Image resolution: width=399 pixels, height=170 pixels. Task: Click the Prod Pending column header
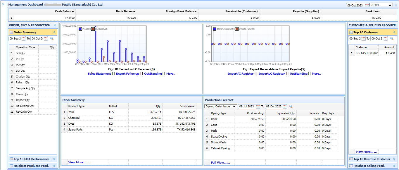coord(250,113)
